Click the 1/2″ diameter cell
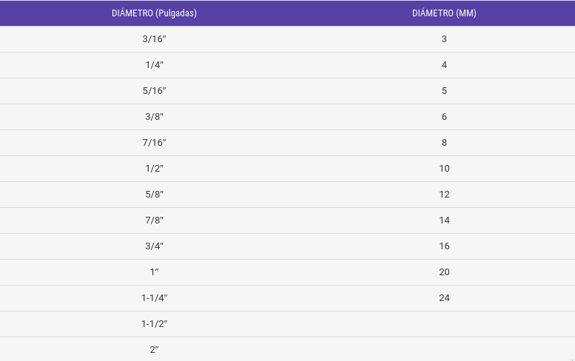Image resolution: width=575 pixels, height=361 pixels. (154, 169)
